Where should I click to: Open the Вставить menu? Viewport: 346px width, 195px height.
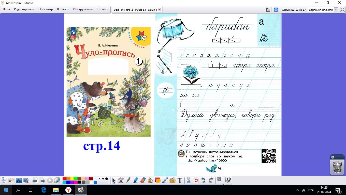click(x=63, y=9)
